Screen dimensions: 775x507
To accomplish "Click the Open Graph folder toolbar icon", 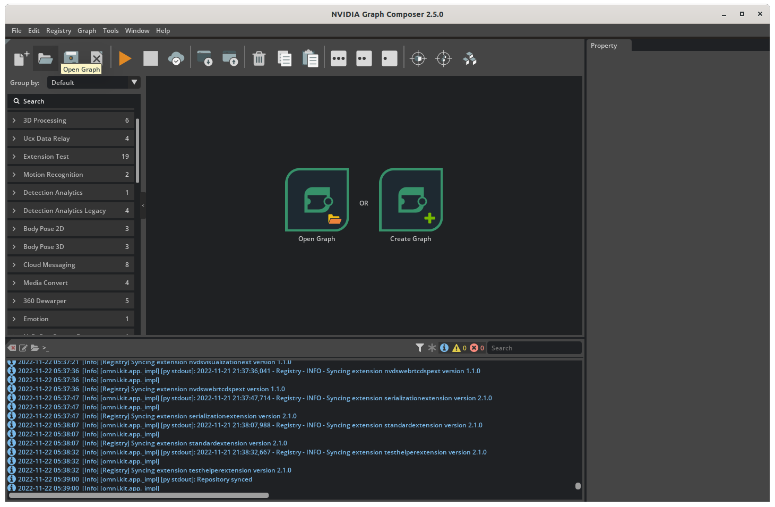I will pyautogui.click(x=46, y=58).
